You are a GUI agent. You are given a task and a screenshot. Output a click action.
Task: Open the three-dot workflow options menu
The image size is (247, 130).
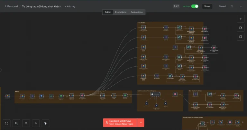241,6
